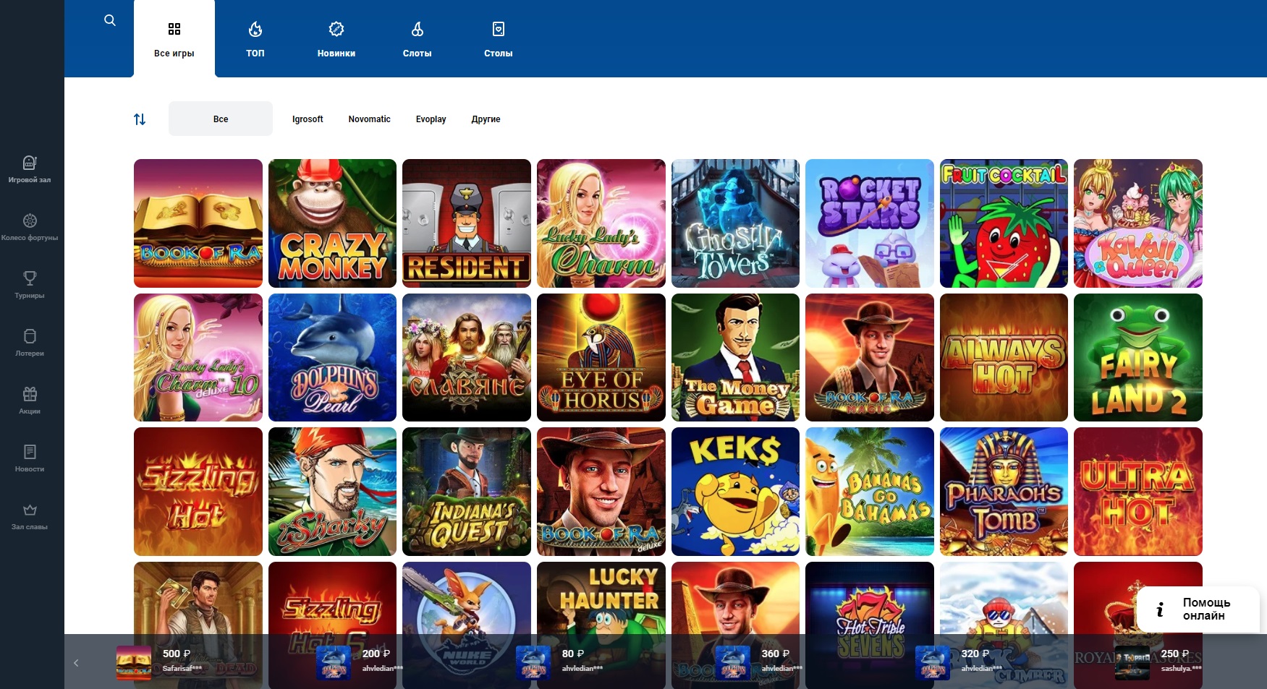Viewport: 1267px width, 689px height.
Task: Filter games by Igrosoft provider
Action: coord(308,119)
